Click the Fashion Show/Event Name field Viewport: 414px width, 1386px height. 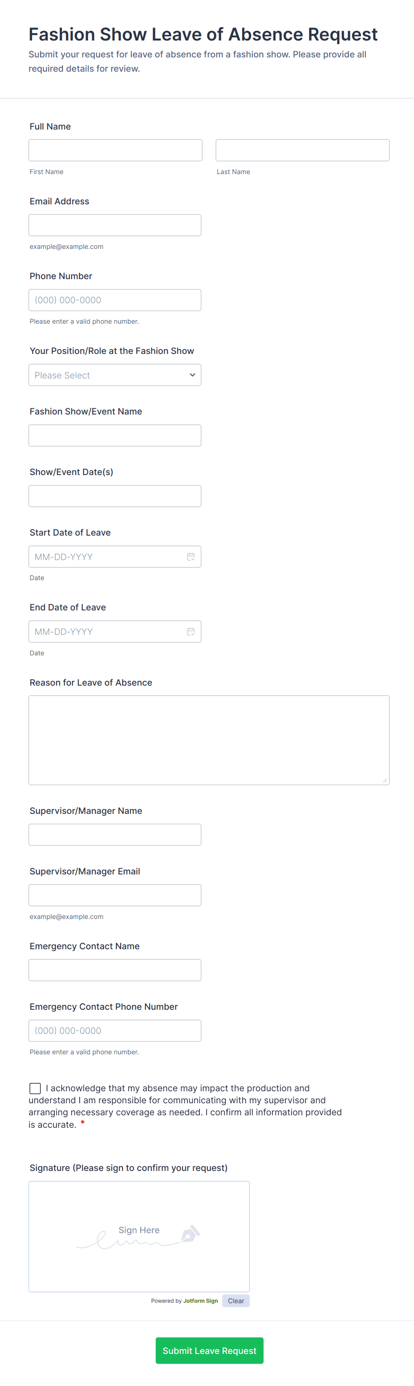[114, 435]
